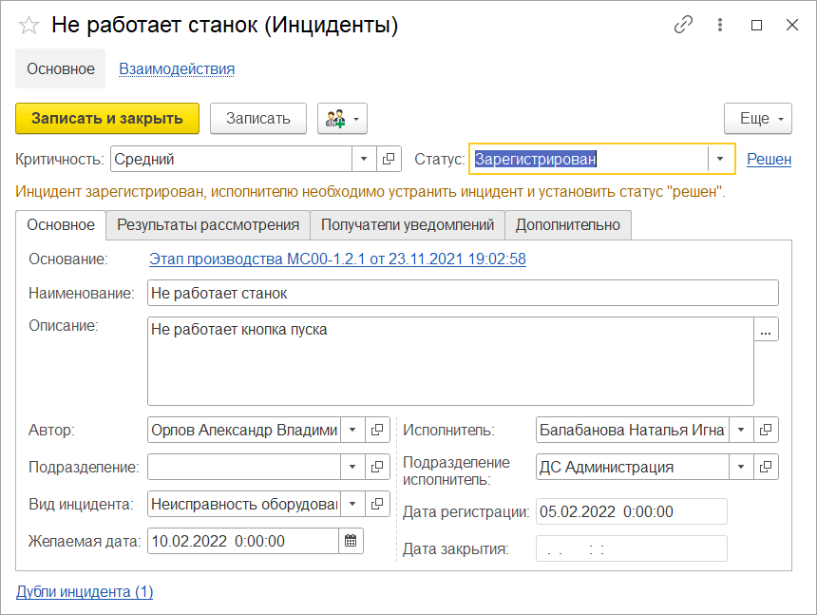Switch to Результаты рассмотрения tab

[208, 225]
